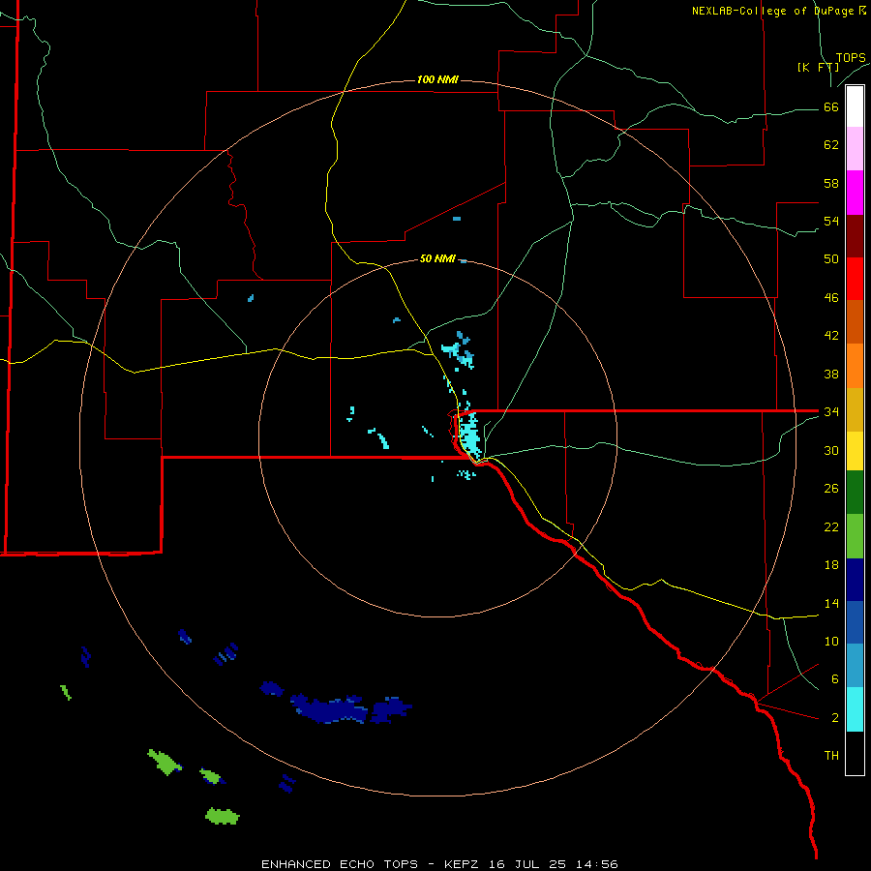
Task: Click the Enhanced Echo Tops KEPZ caption
Action: (439, 864)
